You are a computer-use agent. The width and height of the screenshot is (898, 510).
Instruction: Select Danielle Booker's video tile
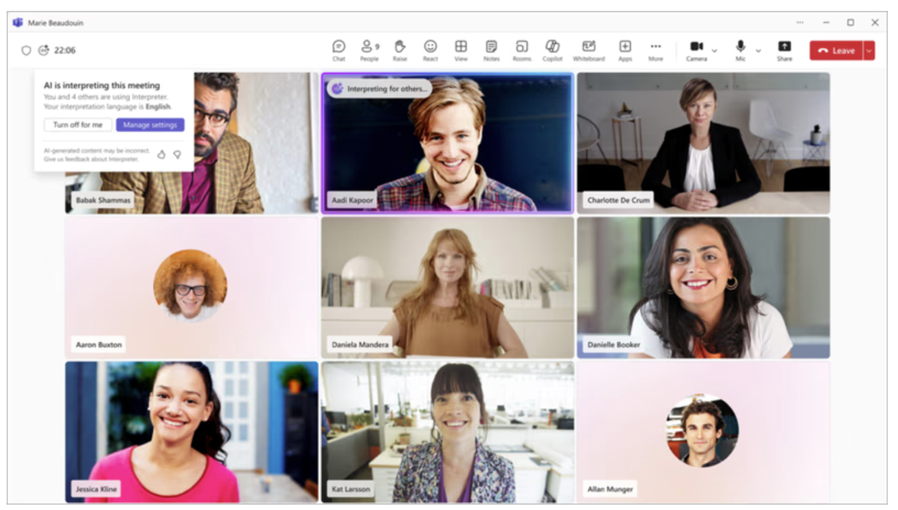click(703, 287)
